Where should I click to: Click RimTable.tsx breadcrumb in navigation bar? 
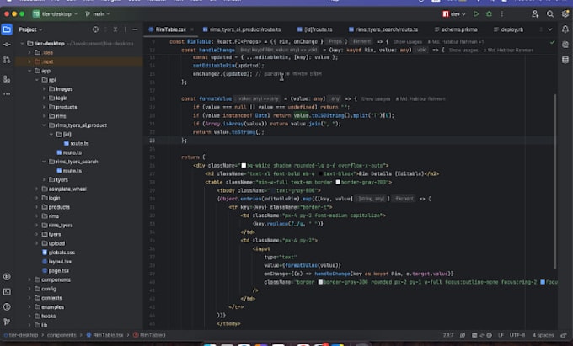point(104,335)
